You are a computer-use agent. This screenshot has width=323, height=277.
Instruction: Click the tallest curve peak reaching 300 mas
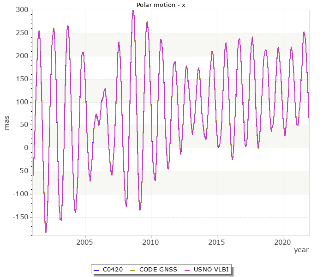[x=133, y=11]
